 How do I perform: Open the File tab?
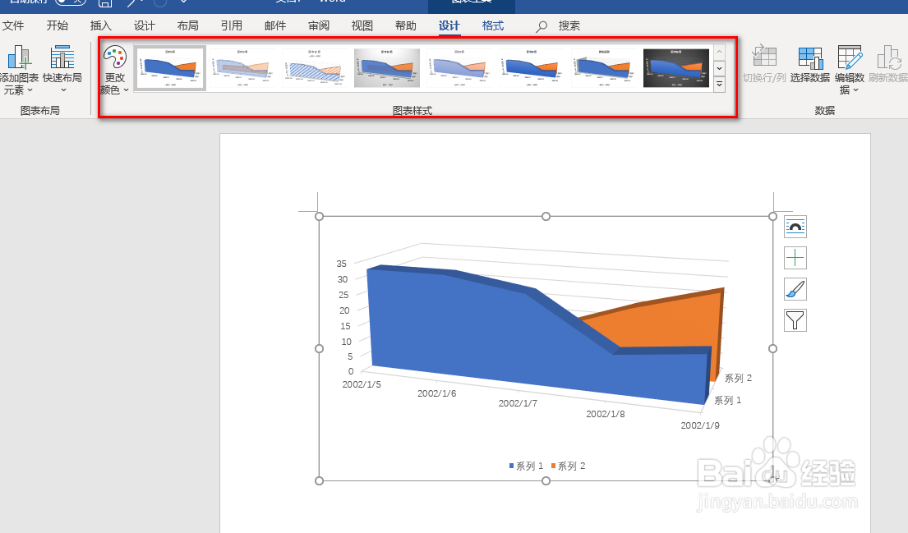point(13,26)
